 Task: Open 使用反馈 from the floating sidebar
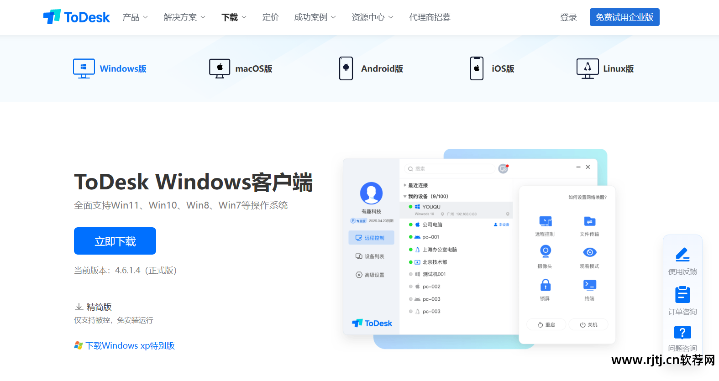682,261
